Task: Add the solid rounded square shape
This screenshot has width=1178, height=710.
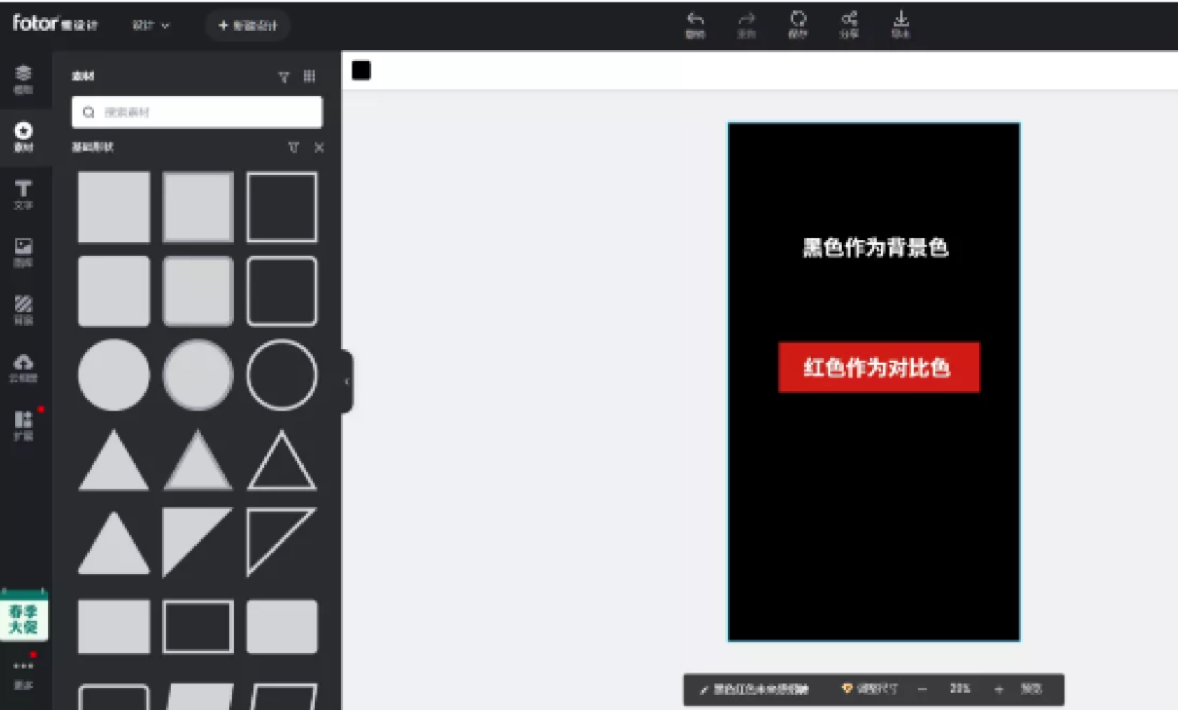Action: pyautogui.click(x=114, y=291)
